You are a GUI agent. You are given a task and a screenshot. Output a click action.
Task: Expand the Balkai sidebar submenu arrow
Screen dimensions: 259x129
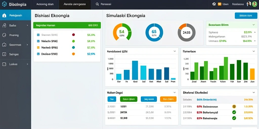tap(27, 25)
